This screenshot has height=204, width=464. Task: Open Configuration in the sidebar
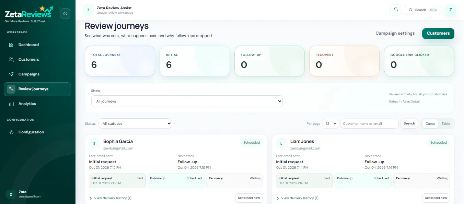(37, 132)
